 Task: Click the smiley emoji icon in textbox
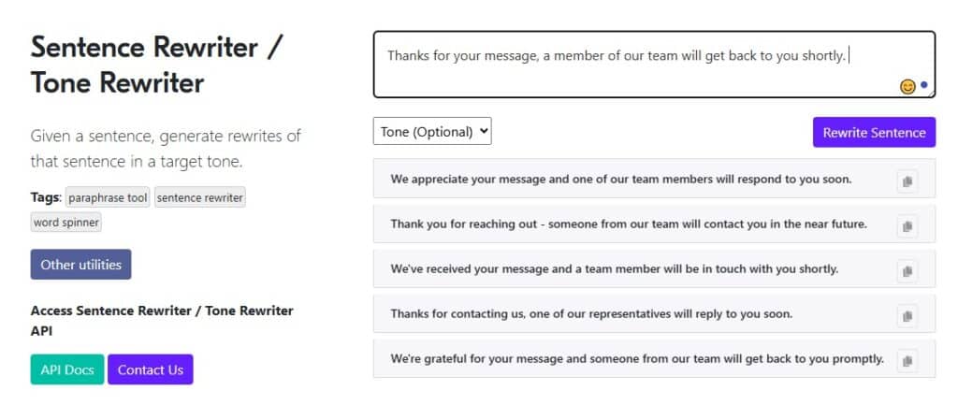coord(907,86)
